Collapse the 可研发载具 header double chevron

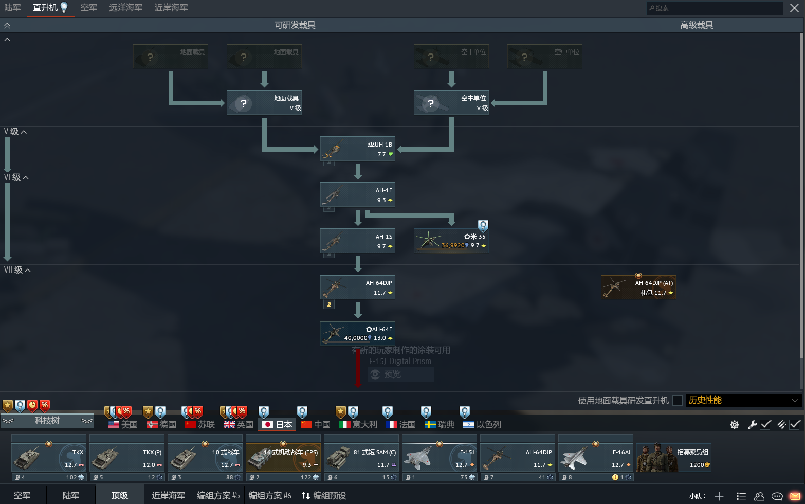click(x=7, y=25)
